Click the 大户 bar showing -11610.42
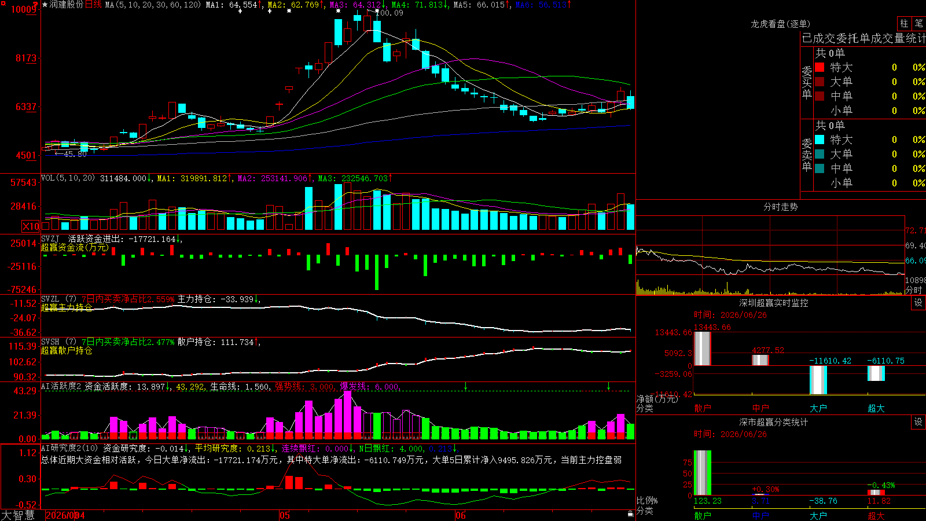The width and height of the screenshot is (926, 521). click(x=818, y=380)
